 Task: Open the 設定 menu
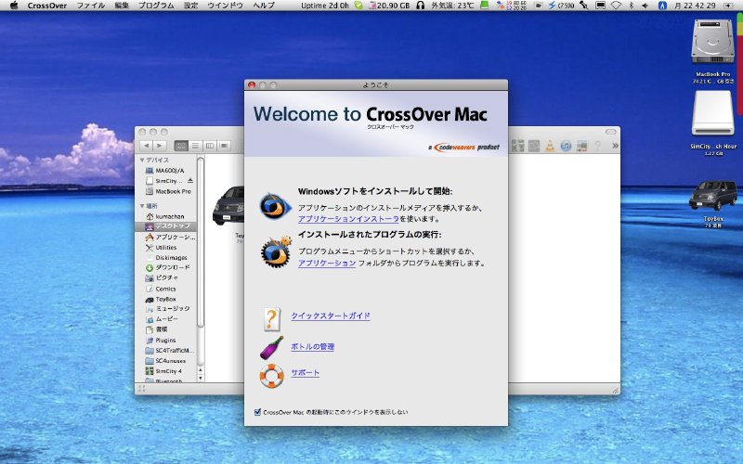[190, 6]
